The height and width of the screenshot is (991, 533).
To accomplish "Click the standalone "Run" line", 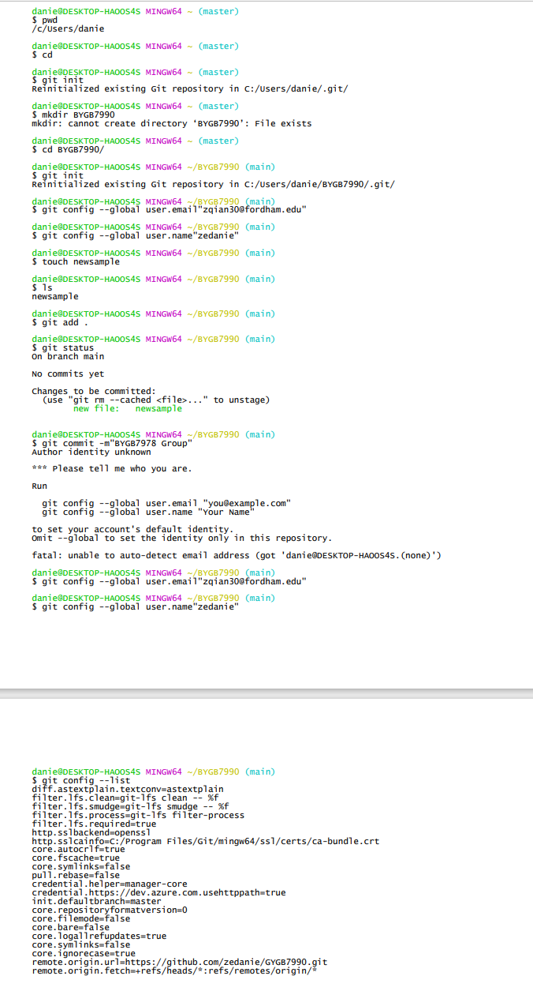I will click(x=39, y=486).
